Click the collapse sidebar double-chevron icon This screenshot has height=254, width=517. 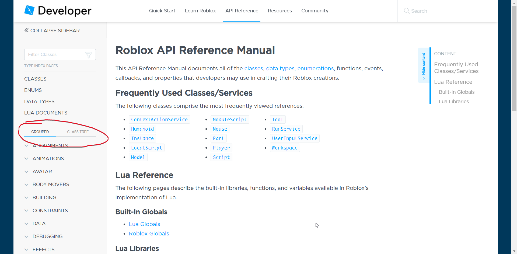point(26,30)
